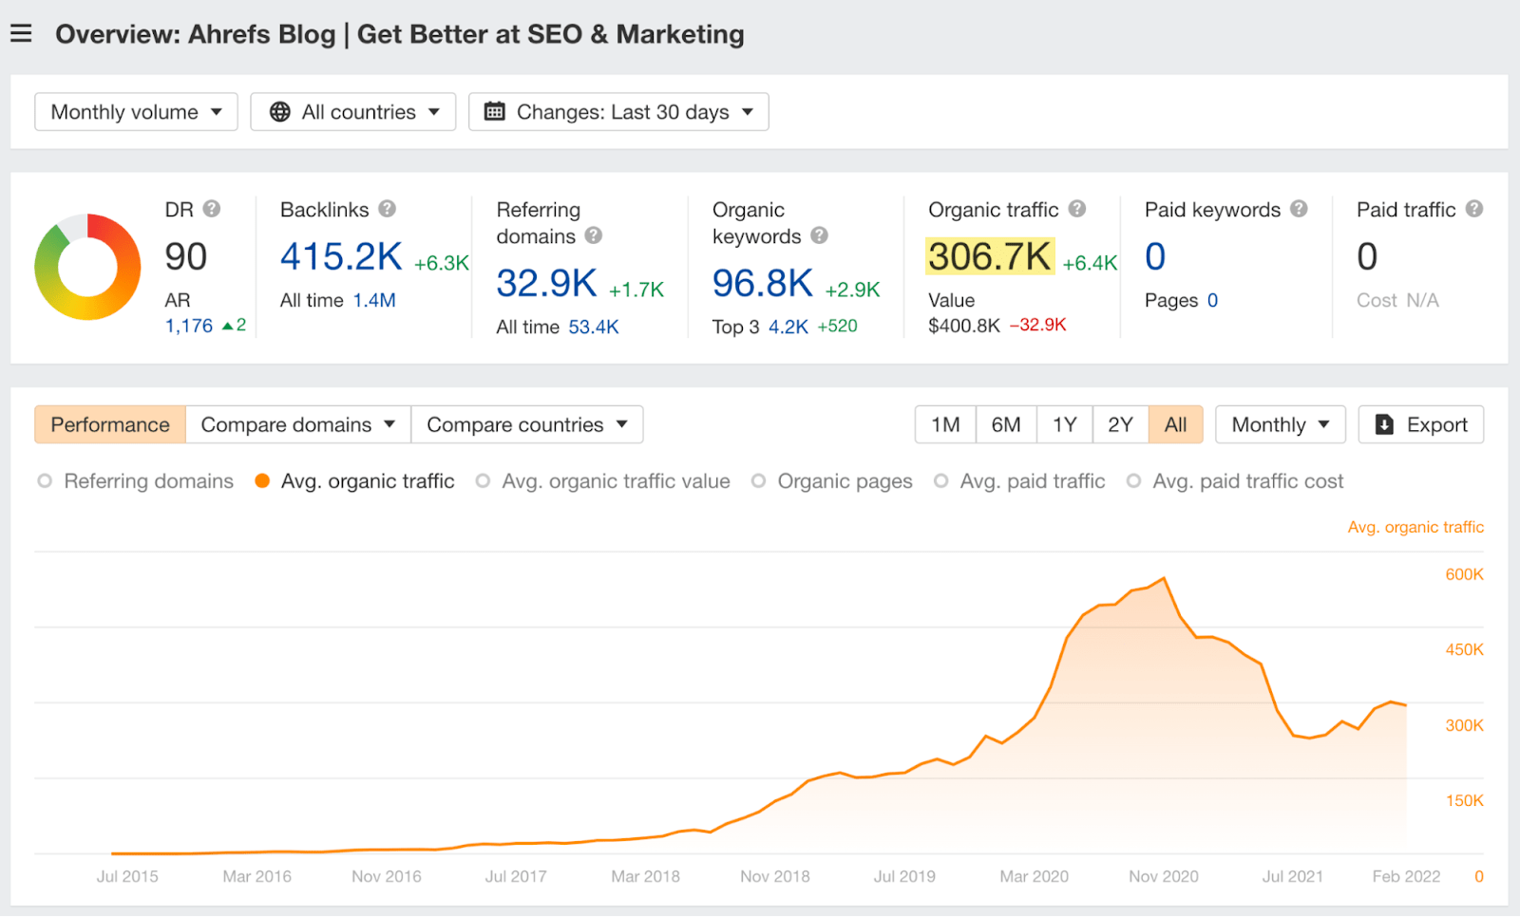This screenshot has width=1520, height=917.
Task: Select the All time range
Action: tap(1176, 424)
